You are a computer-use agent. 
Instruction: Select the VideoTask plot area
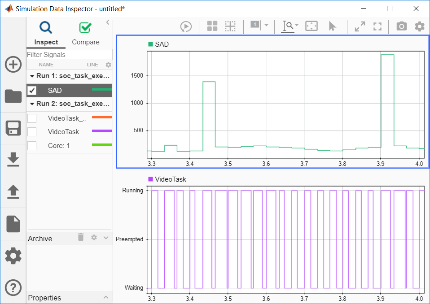click(x=286, y=239)
